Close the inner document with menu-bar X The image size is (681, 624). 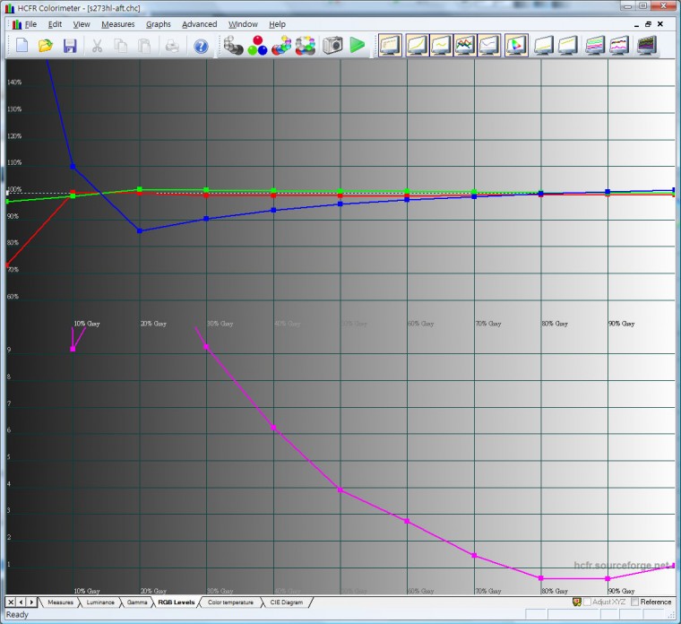[660, 24]
